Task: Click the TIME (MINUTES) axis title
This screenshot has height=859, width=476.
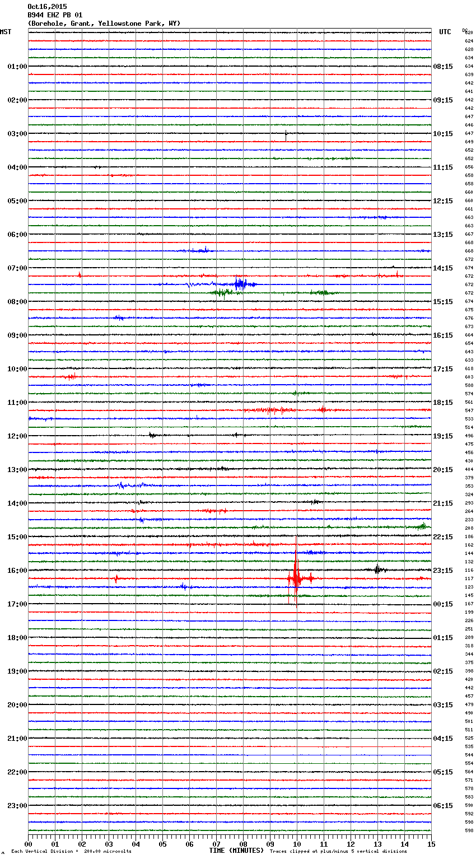Action: (x=236, y=851)
